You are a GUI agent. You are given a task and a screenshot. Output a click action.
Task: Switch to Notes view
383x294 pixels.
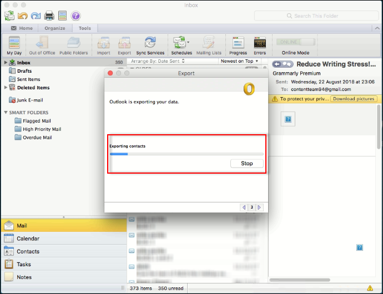pyautogui.click(x=64, y=277)
